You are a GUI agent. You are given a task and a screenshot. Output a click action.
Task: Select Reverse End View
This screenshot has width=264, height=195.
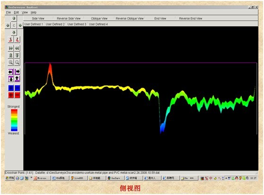point(191,18)
